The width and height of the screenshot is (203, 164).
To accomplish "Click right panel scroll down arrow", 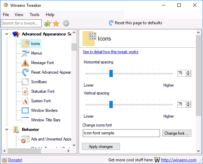I will 198,151.
